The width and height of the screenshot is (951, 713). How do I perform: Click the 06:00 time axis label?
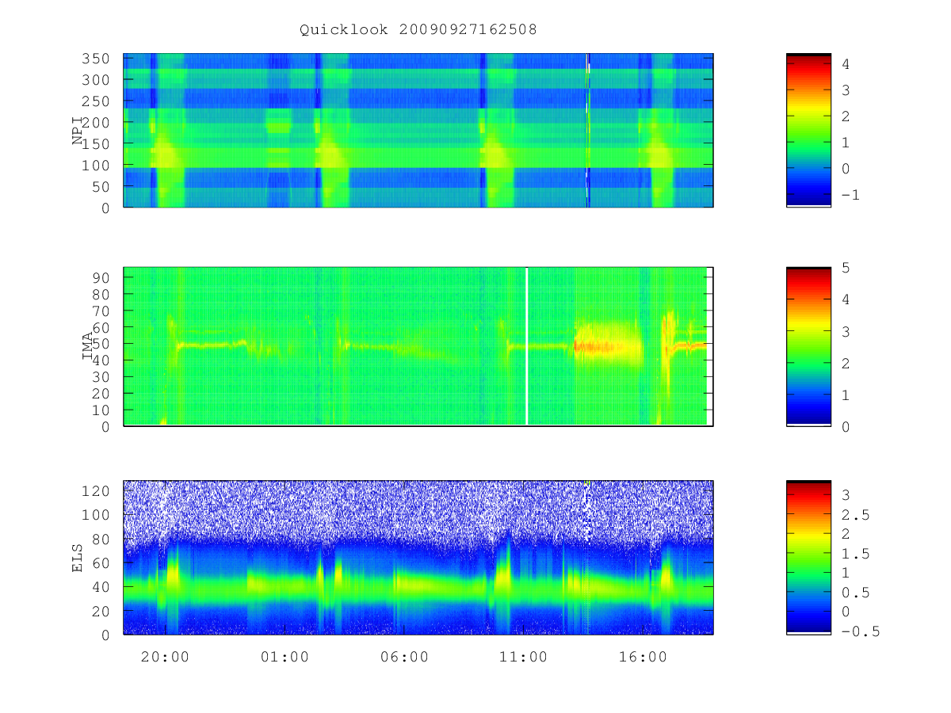[404, 657]
